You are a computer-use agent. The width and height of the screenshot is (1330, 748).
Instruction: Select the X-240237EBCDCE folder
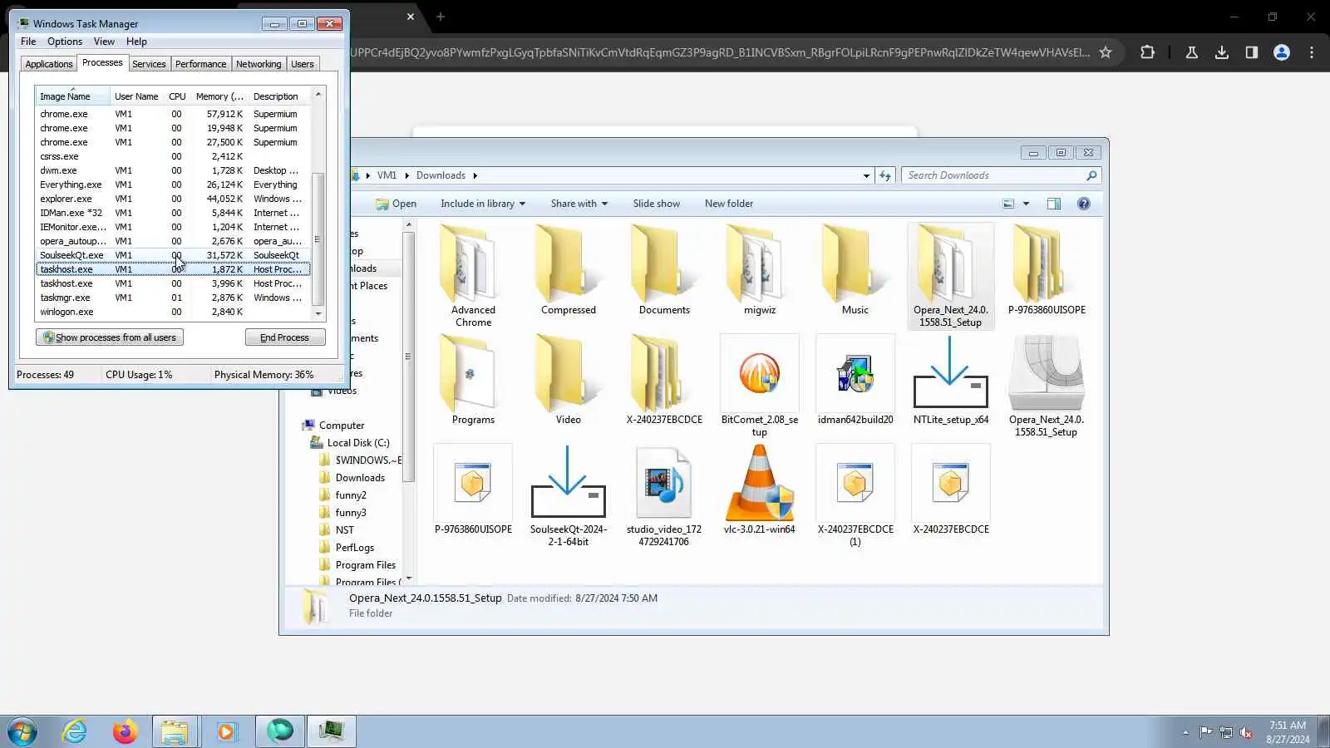(x=664, y=380)
